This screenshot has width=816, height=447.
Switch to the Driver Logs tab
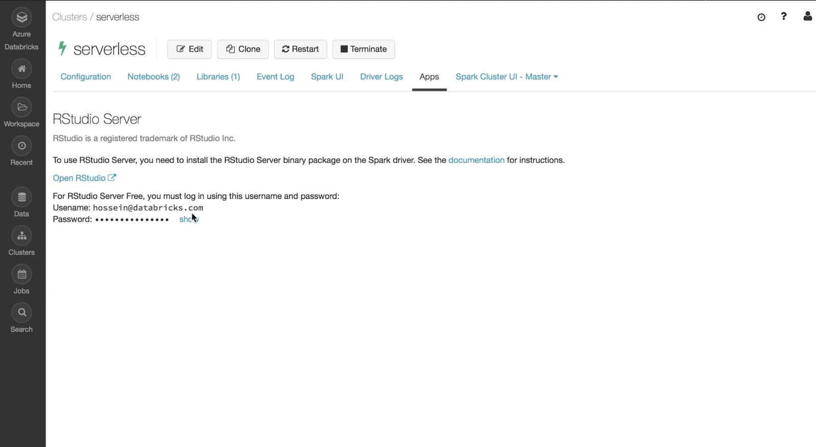(x=381, y=77)
